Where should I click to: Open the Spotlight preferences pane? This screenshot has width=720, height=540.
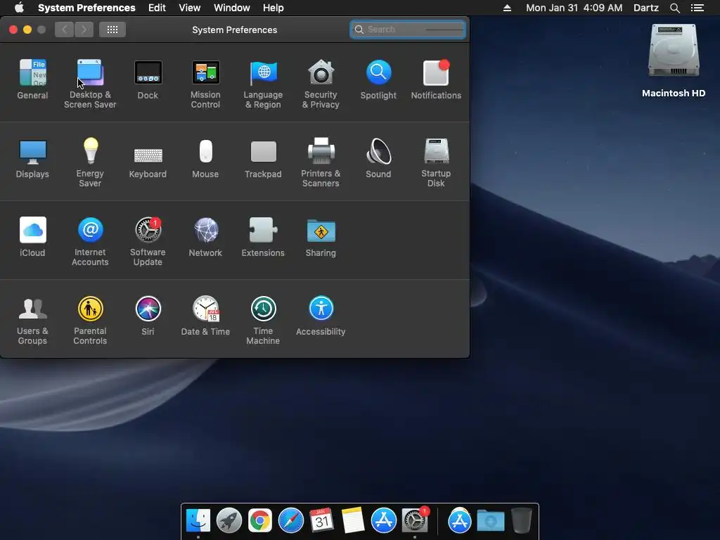378,79
